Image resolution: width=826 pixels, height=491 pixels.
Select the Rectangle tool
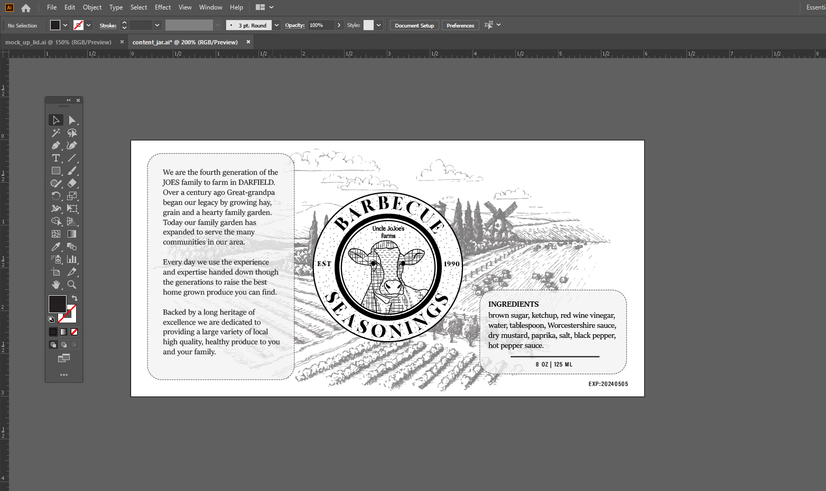[56, 171]
